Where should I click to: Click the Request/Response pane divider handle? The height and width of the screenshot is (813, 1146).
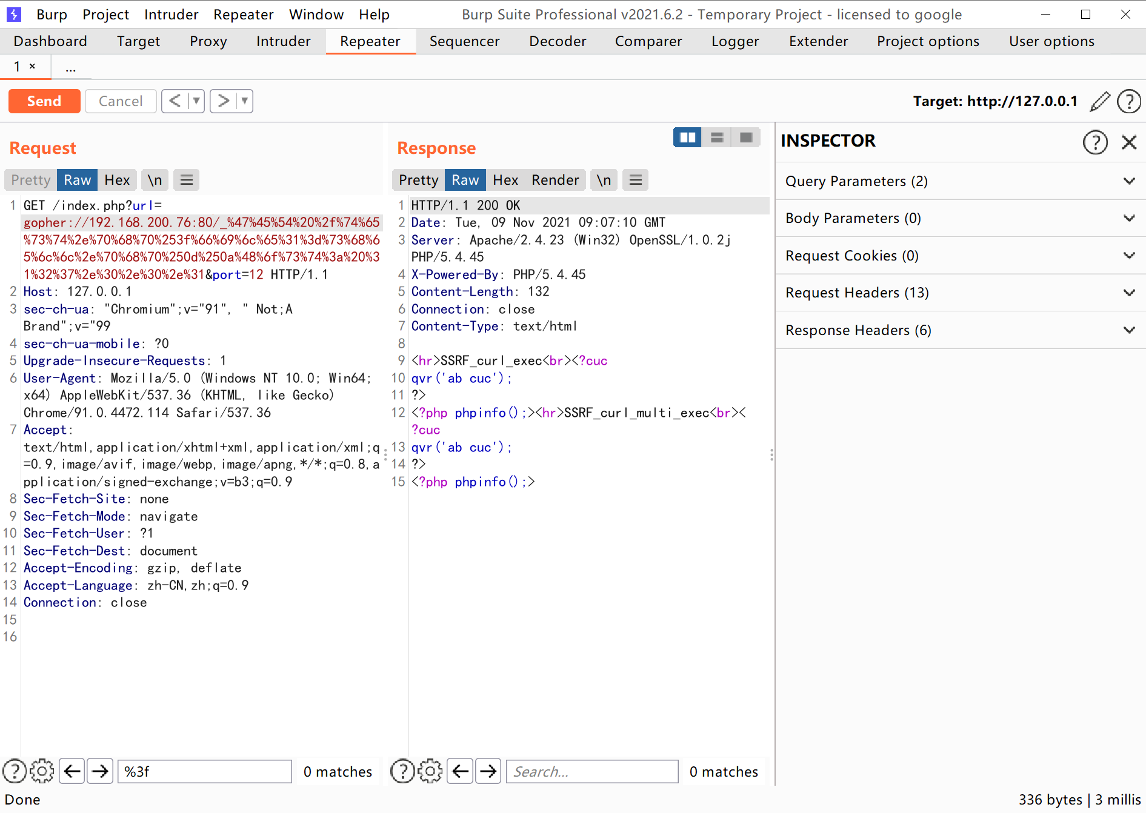pyautogui.click(x=385, y=454)
